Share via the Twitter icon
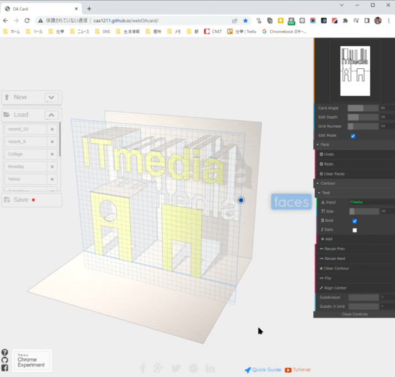 (176, 368)
